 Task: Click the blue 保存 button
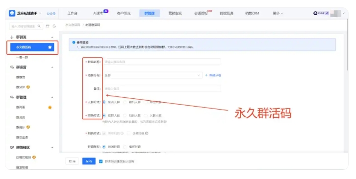coord(89,161)
